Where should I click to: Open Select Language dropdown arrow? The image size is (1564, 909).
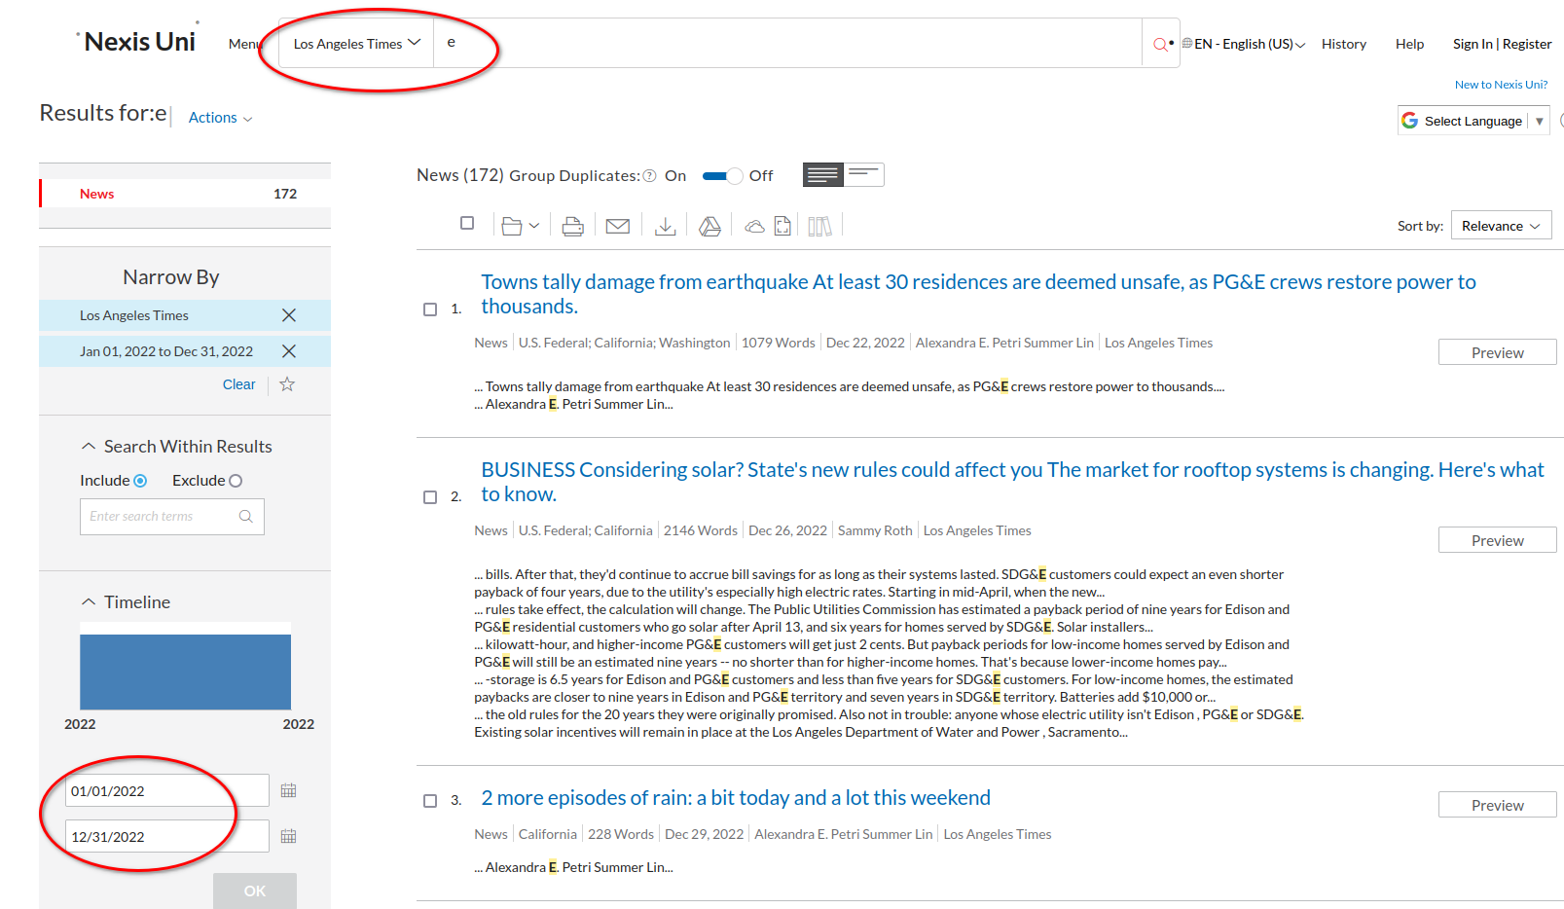(1540, 122)
